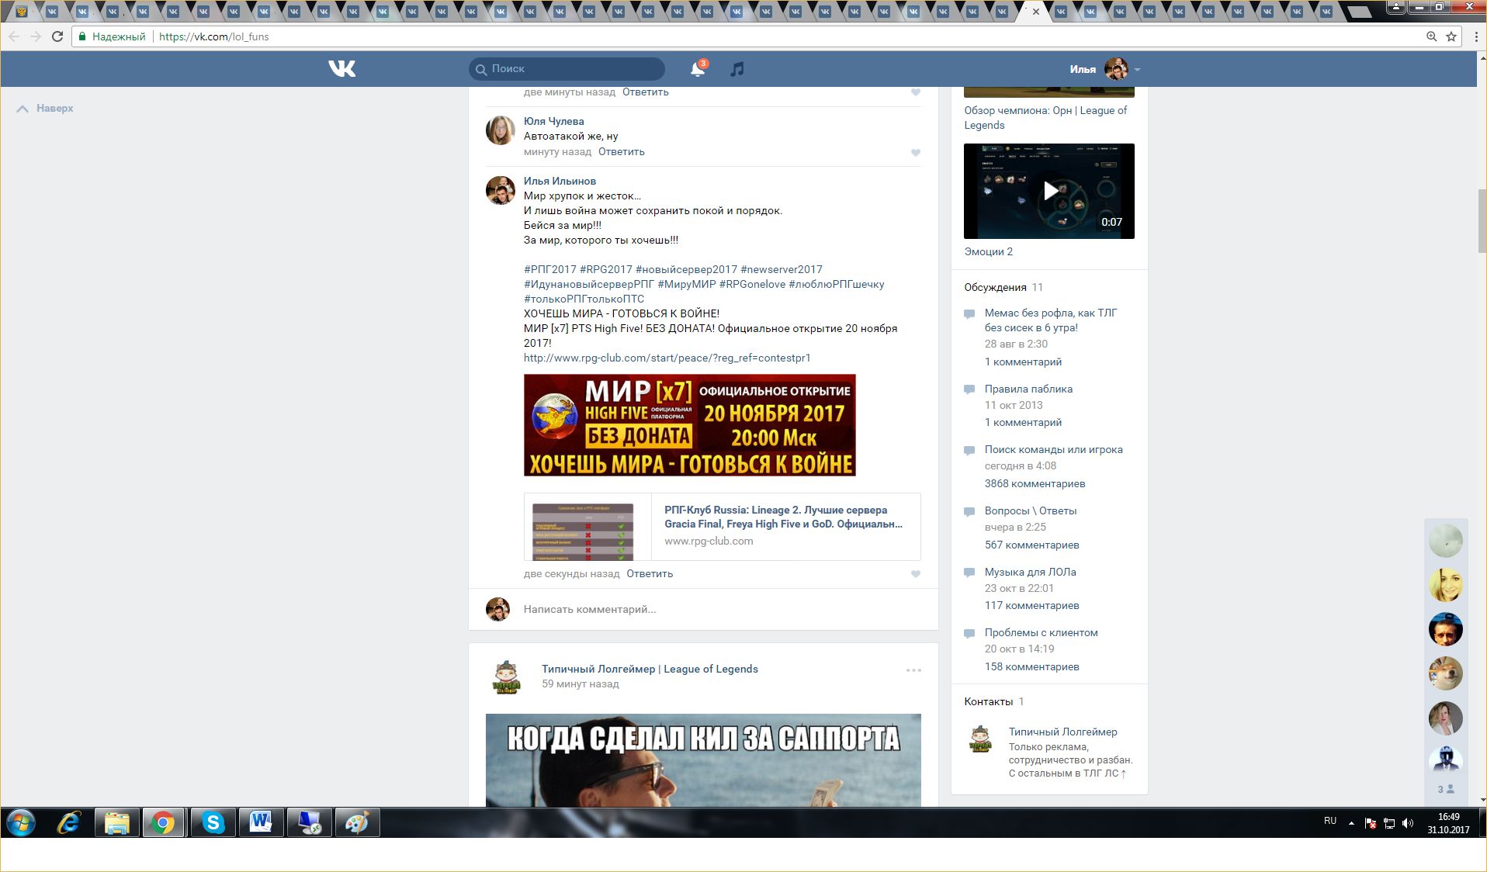Reload the page in Chrome
Viewport: 1487px width, 872px height.
[57, 36]
